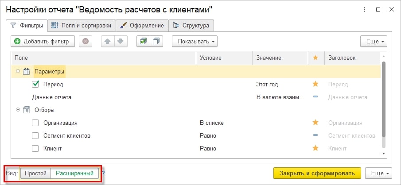Collapse the Отборы group
The height and width of the screenshot is (185, 401).
pos(18,110)
